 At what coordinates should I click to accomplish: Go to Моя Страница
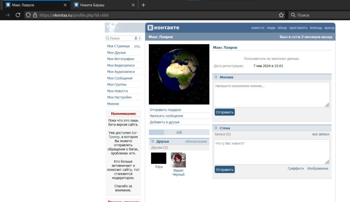pos(118,46)
